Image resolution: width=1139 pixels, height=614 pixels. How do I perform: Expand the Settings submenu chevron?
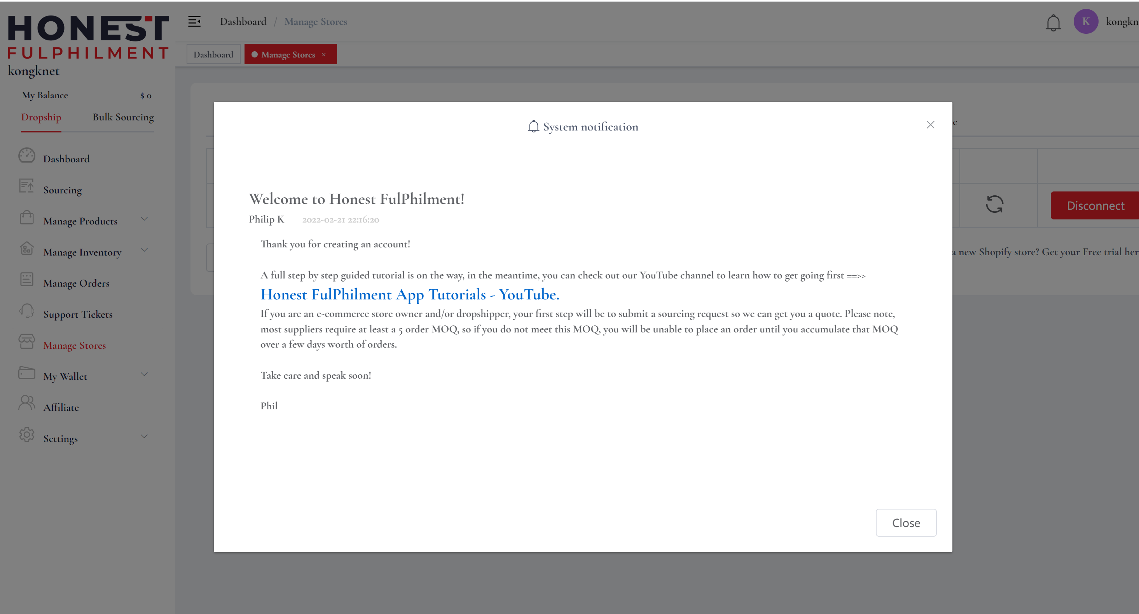[x=144, y=437]
